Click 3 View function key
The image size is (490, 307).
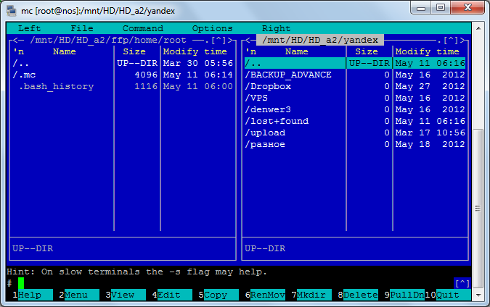click(126, 295)
